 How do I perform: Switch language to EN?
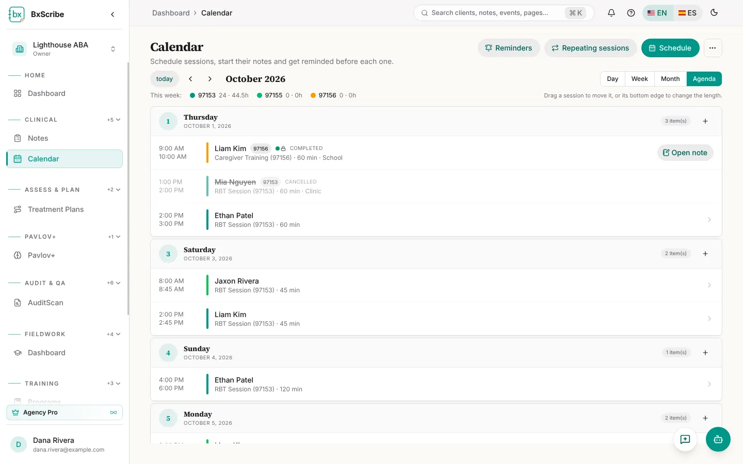(x=657, y=13)
